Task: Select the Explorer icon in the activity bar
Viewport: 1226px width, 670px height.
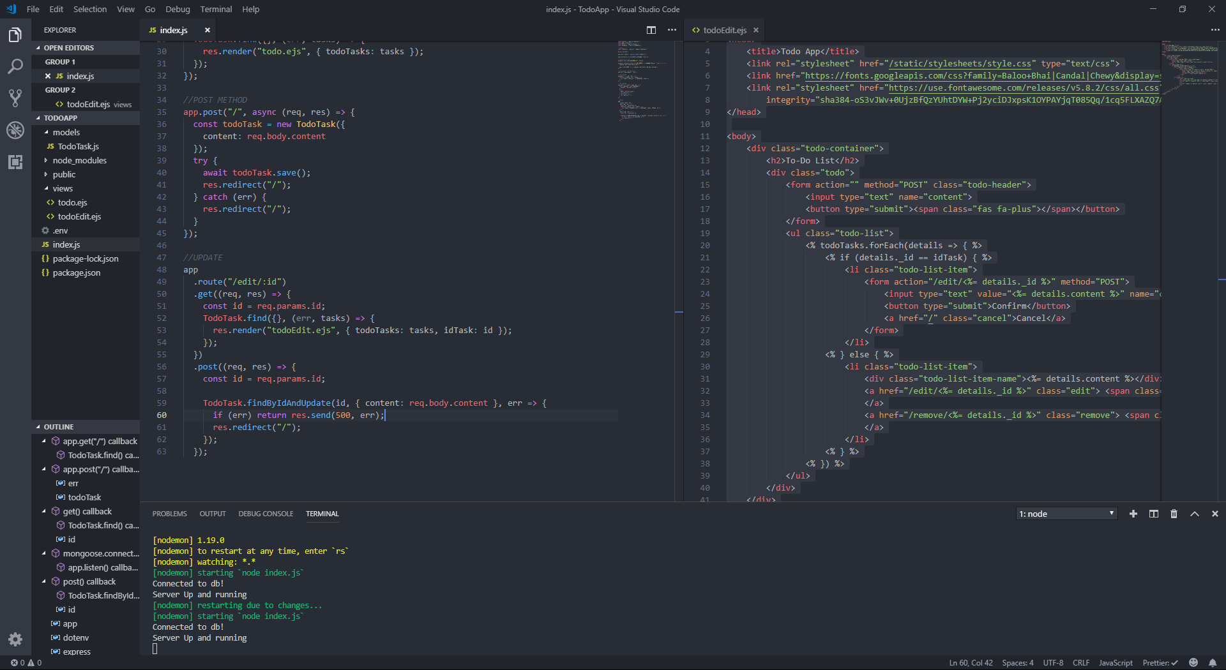Action: 15,35
